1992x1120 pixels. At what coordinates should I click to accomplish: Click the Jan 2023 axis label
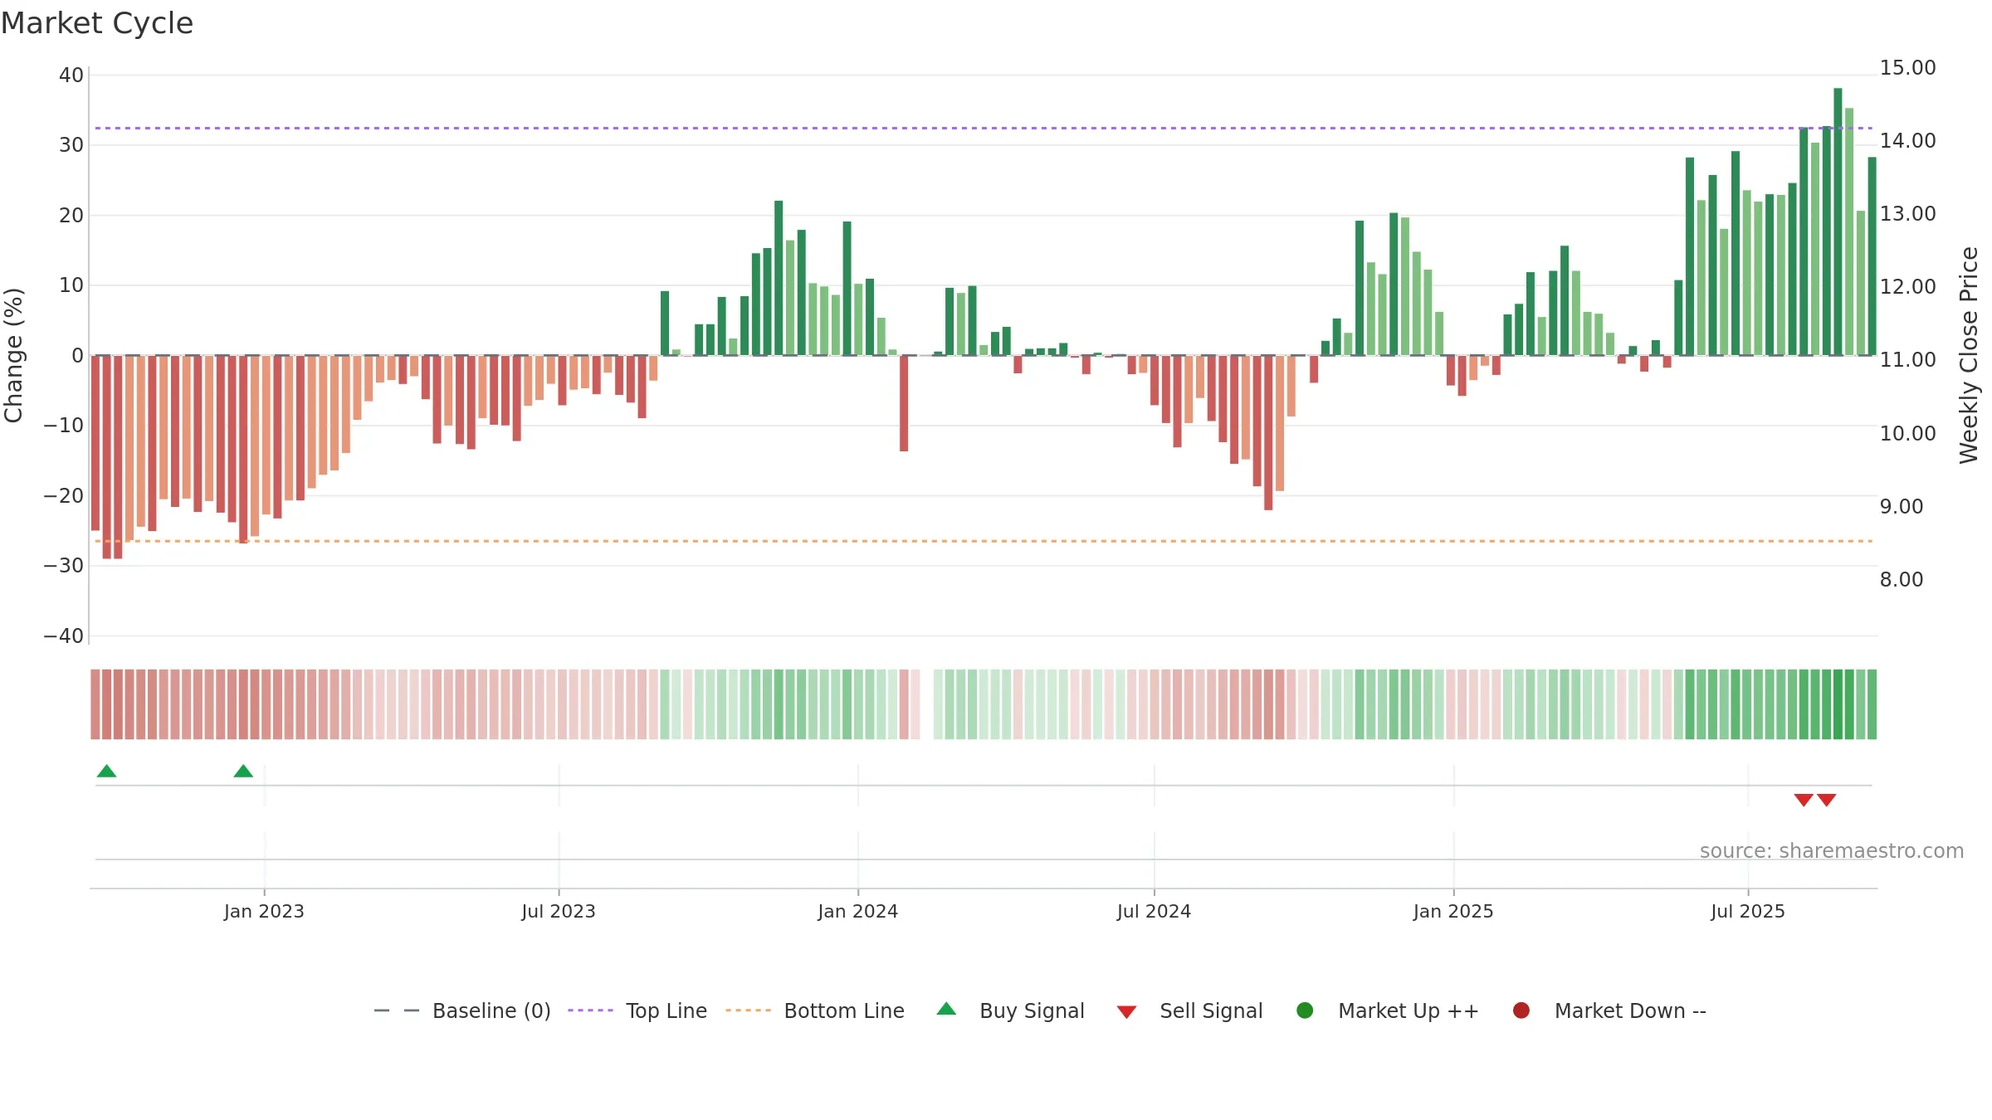pos(264,911)
